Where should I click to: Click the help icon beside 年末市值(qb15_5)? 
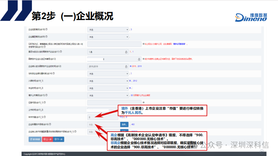coord(45,117)
